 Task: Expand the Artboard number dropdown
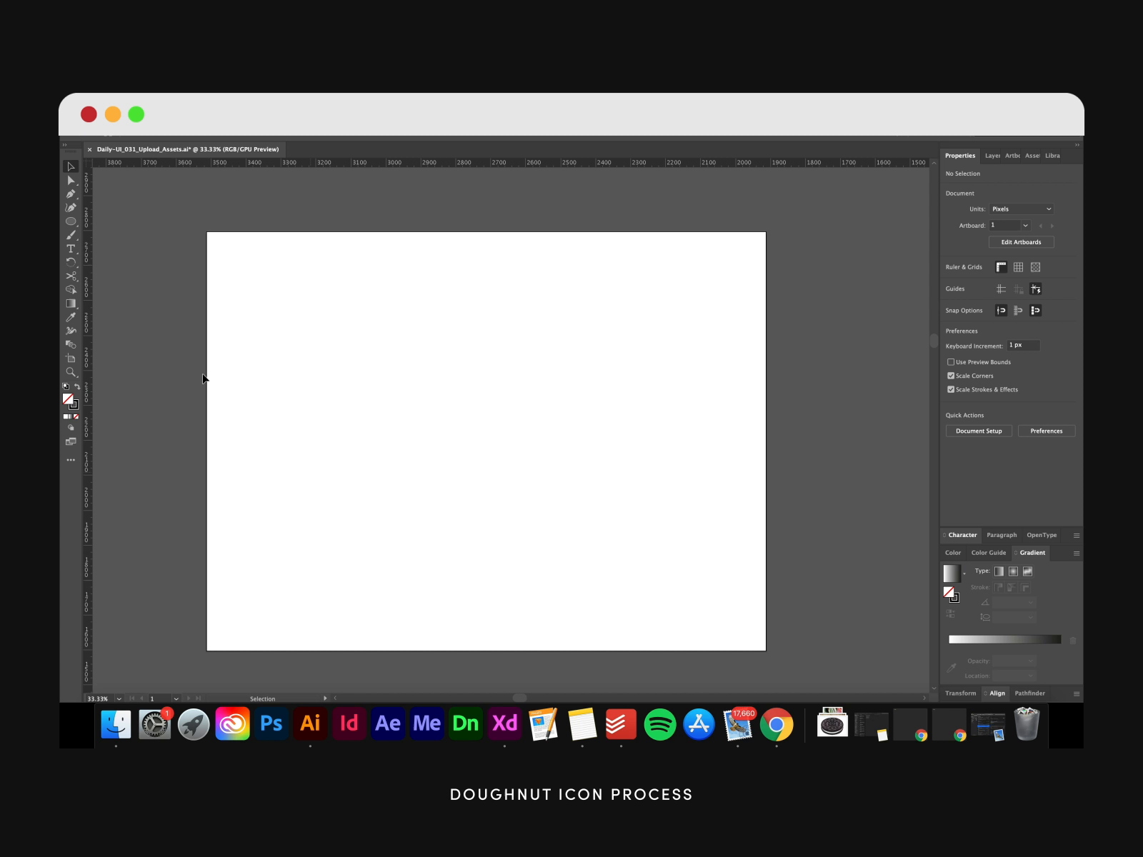tap(1025, 226)
